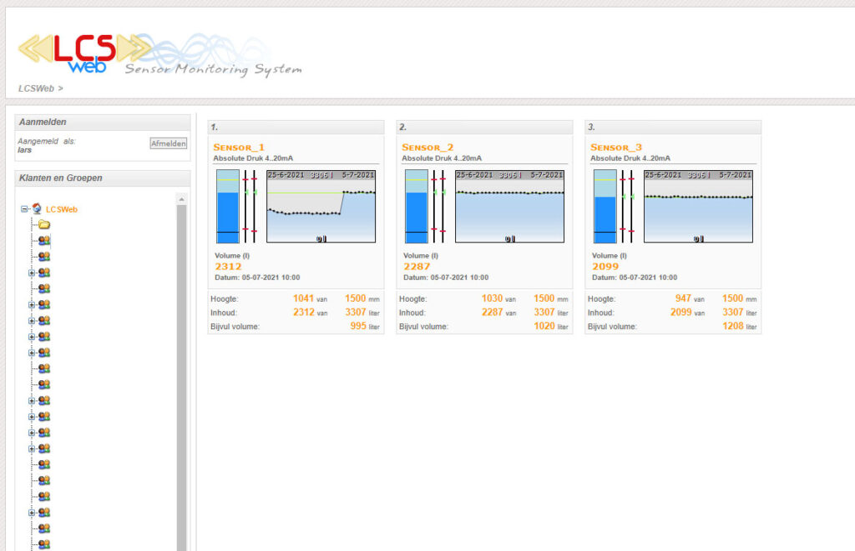The height and width of the screenshot is (551, 855).
Task: Open the Sensor_1 title link
Action: 239,147
